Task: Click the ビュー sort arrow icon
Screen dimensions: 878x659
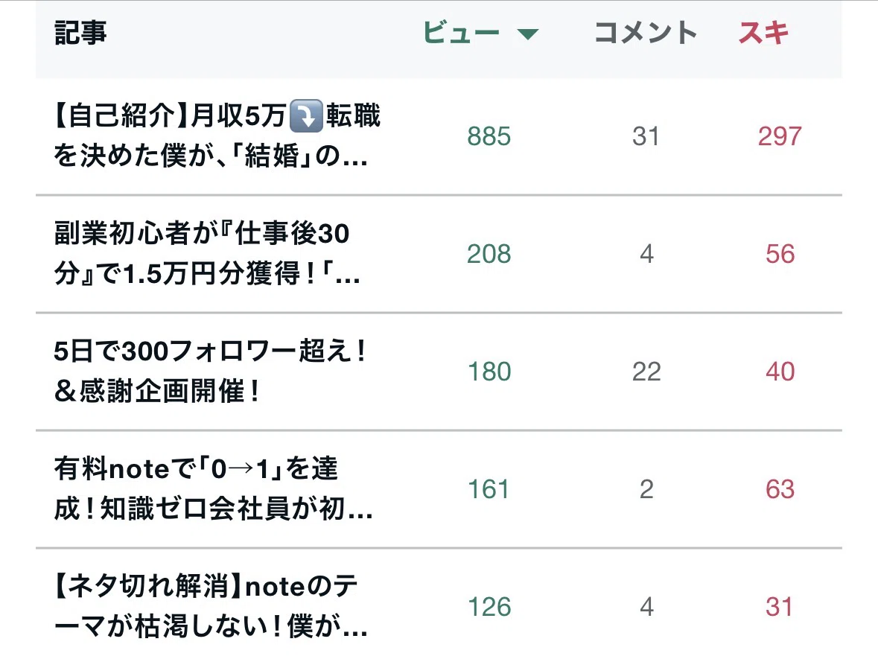Action: [527, 35]
